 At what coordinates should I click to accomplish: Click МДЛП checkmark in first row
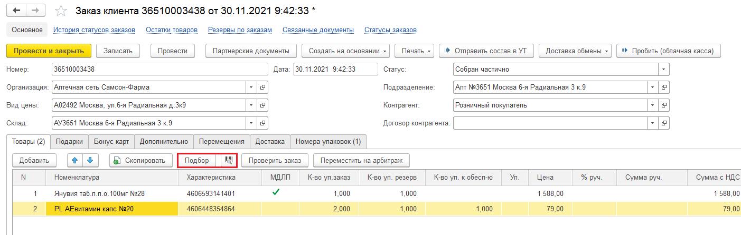coord(275,193)
